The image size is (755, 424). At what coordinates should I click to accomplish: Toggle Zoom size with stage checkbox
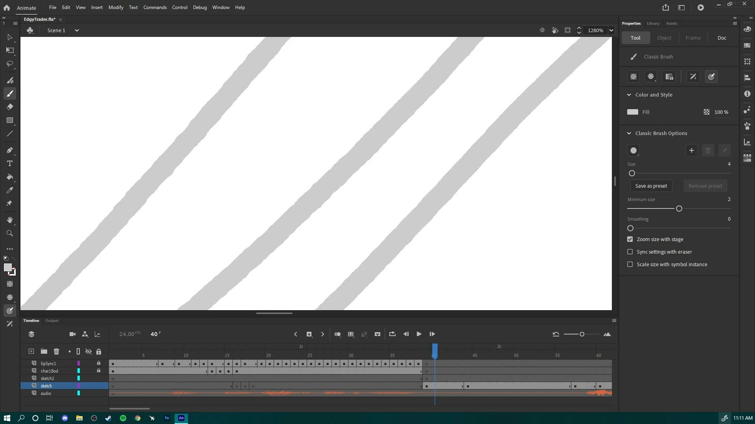coord(630,239)
